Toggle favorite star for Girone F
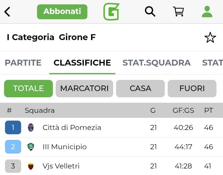Image resolution: width=223 pixels, height=175 pixels. coord(210,38)
